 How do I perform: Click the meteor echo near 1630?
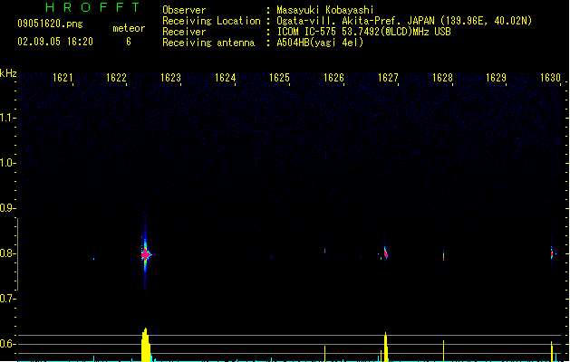(x=552, y=253)
